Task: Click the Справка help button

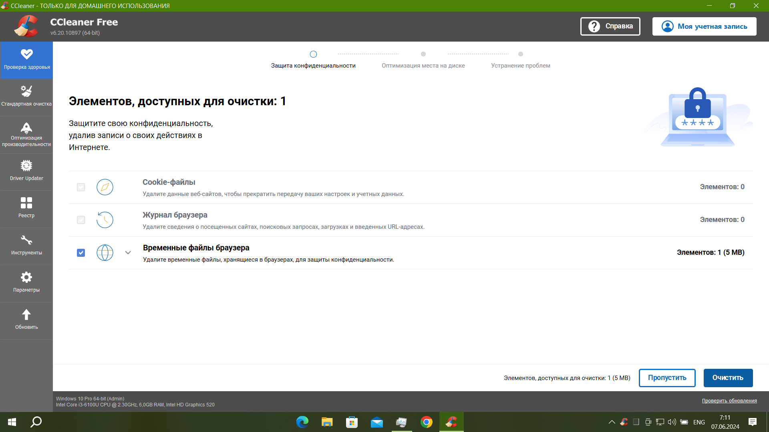Action: click(x=610, y=26)
